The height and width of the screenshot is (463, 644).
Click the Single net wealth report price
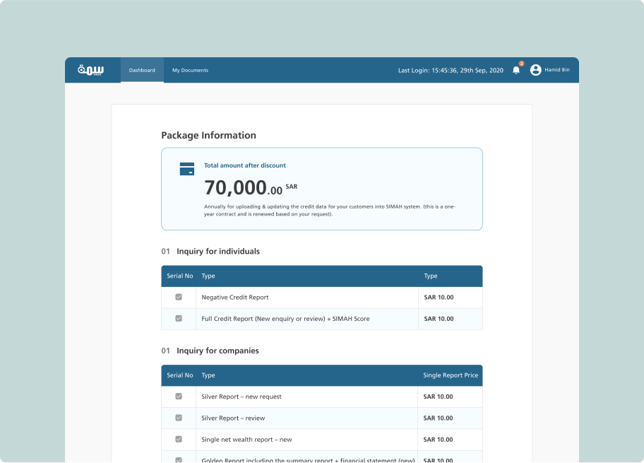tap(438, 440)
